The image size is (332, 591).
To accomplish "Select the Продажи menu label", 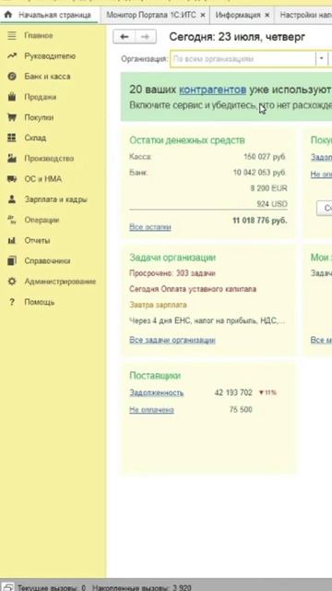I will click(x=41, y=97).
